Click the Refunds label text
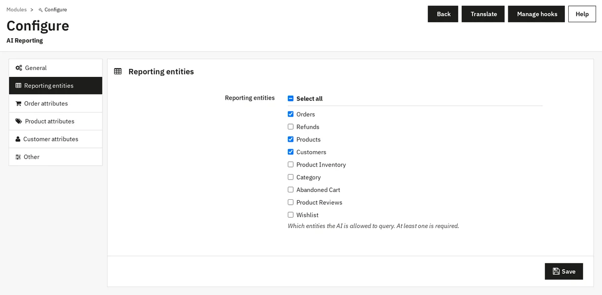The height and width of the screenshot is (295, 602). click(x=308, y=127)
